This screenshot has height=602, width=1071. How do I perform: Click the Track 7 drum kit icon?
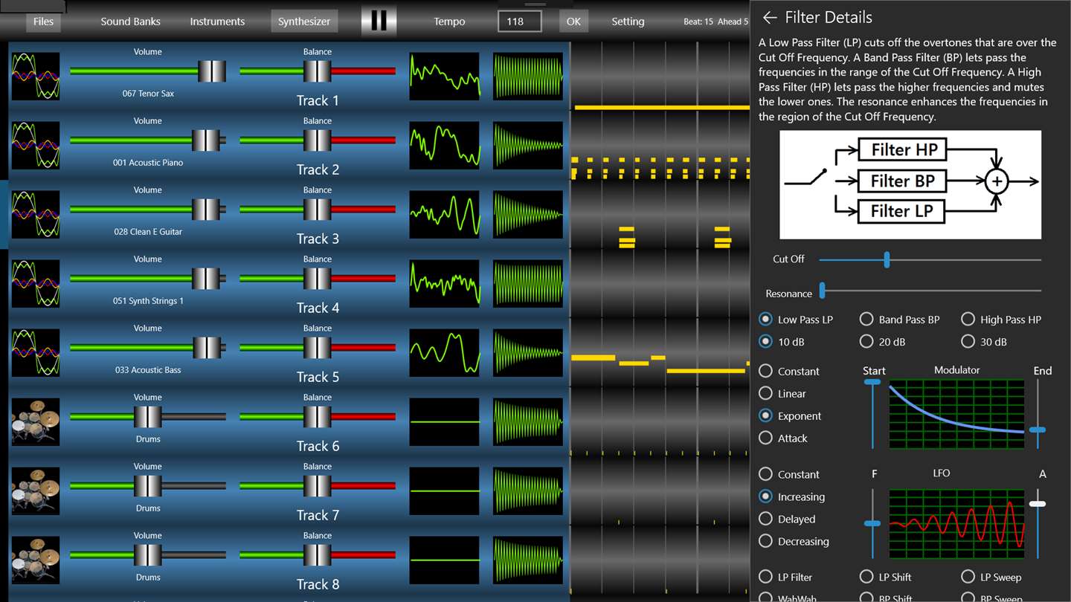[x=36, y=491]
